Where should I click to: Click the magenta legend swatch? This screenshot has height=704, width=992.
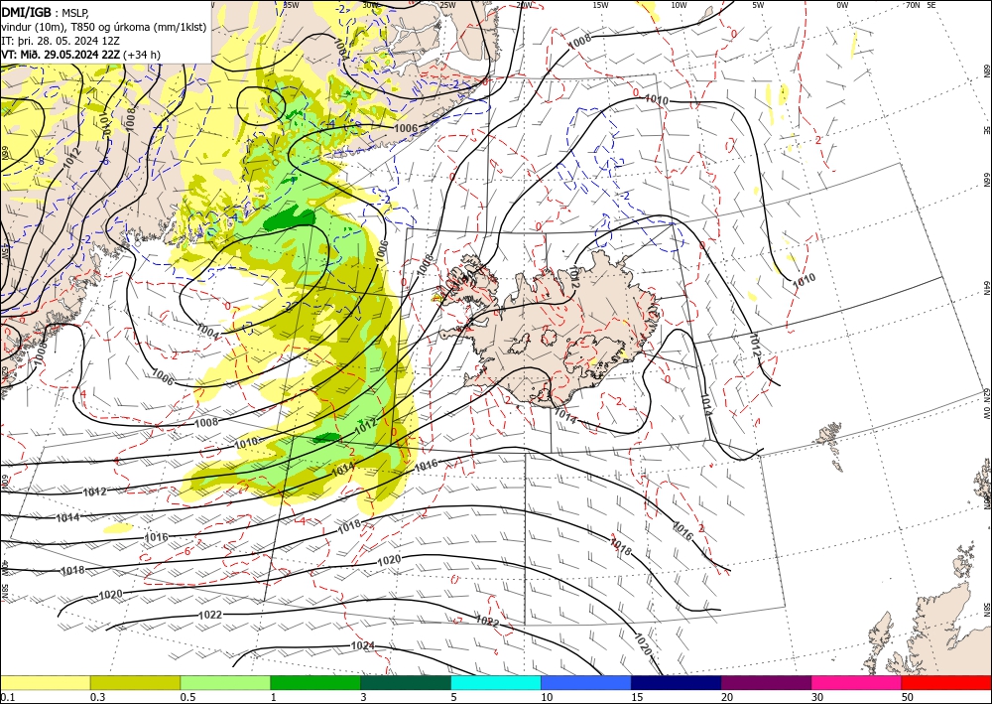coord(857,683)
